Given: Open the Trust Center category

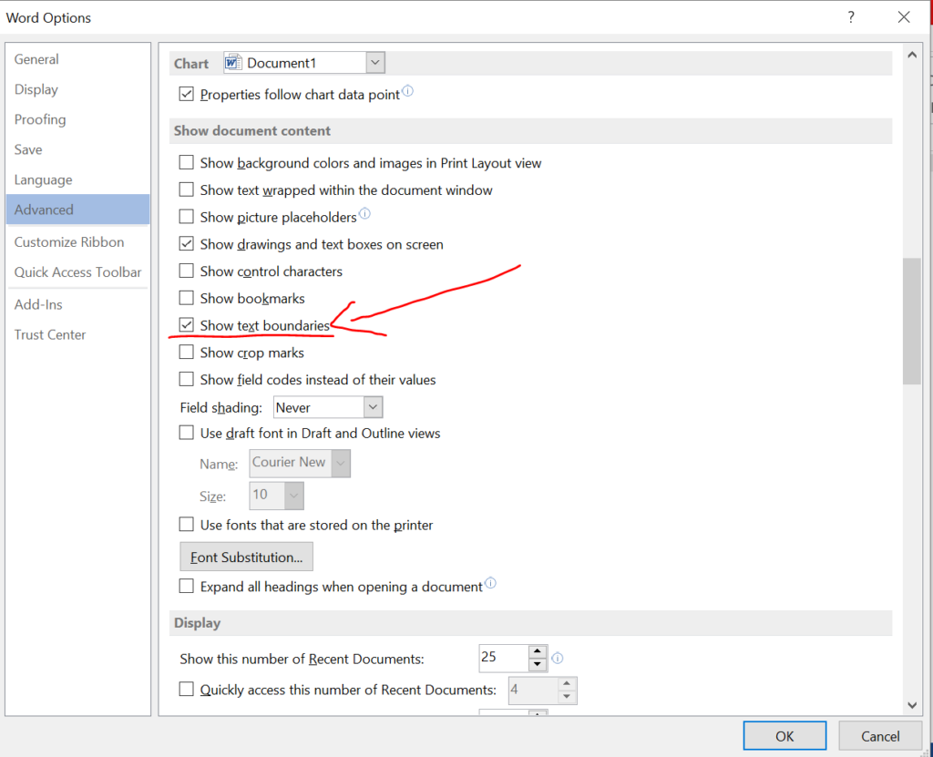Looking at the screenshot, I should pyautogui.click(x=78, y=334).
